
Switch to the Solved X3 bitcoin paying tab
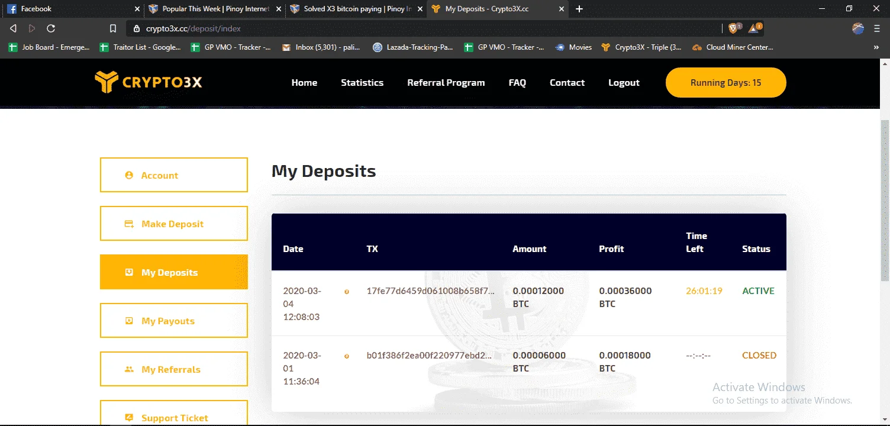(357, 9)
